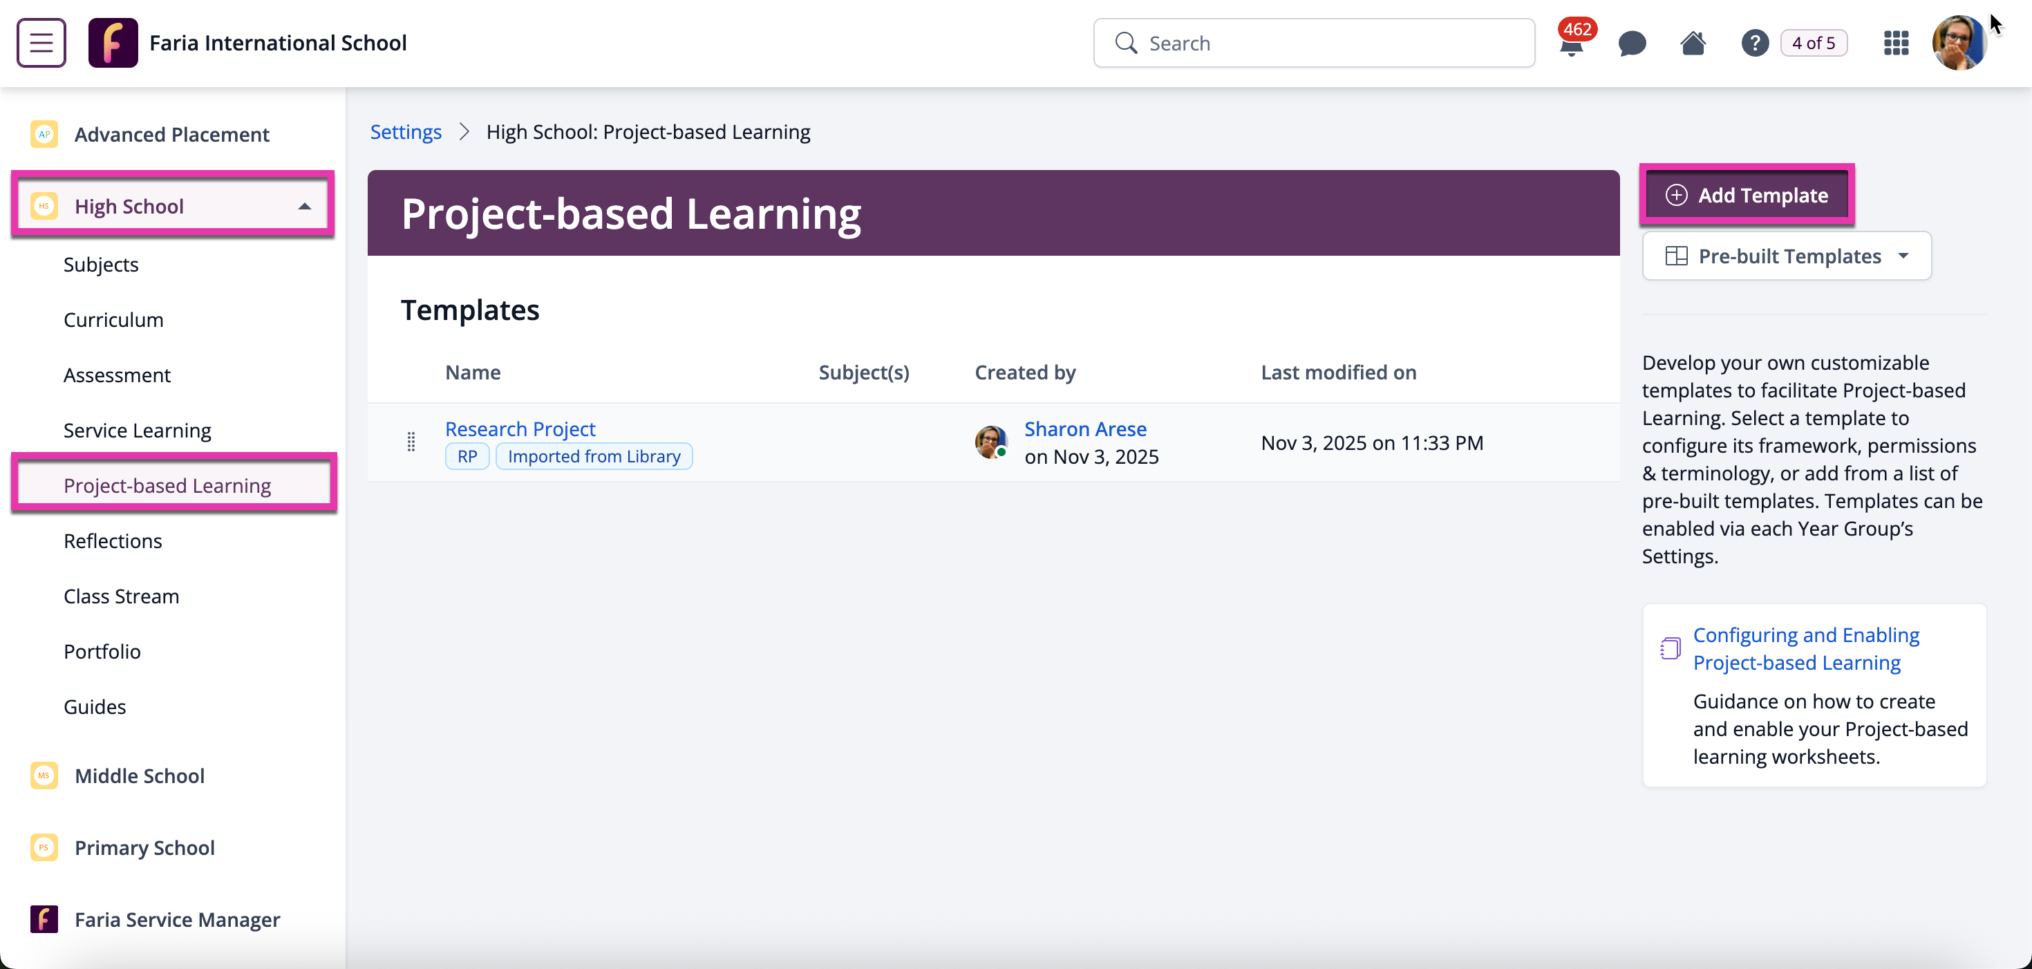This screenshot has height=969, width=2032.
Task: Open the user profile avatar
Action: [1959, 43]
